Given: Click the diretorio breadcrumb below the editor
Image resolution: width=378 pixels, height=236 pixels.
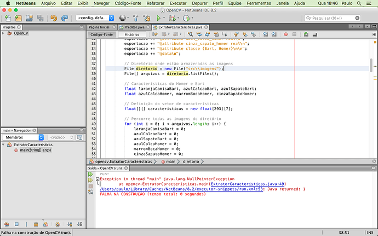Looking at the screenshot, I should point(191,162).
